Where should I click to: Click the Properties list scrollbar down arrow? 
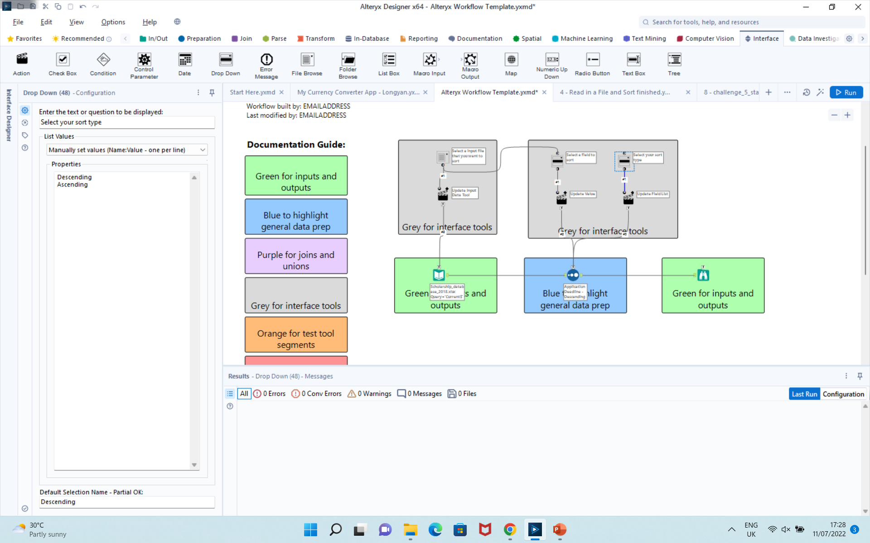point(194,465)
